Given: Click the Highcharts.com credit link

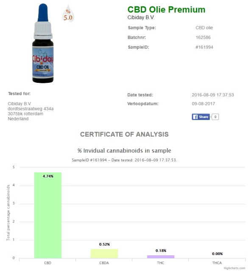Looking at the screenshot, I should (234, 268).
